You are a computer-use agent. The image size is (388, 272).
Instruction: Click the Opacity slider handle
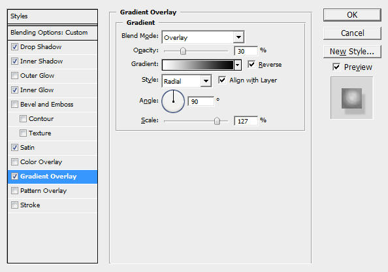(183, 51)
